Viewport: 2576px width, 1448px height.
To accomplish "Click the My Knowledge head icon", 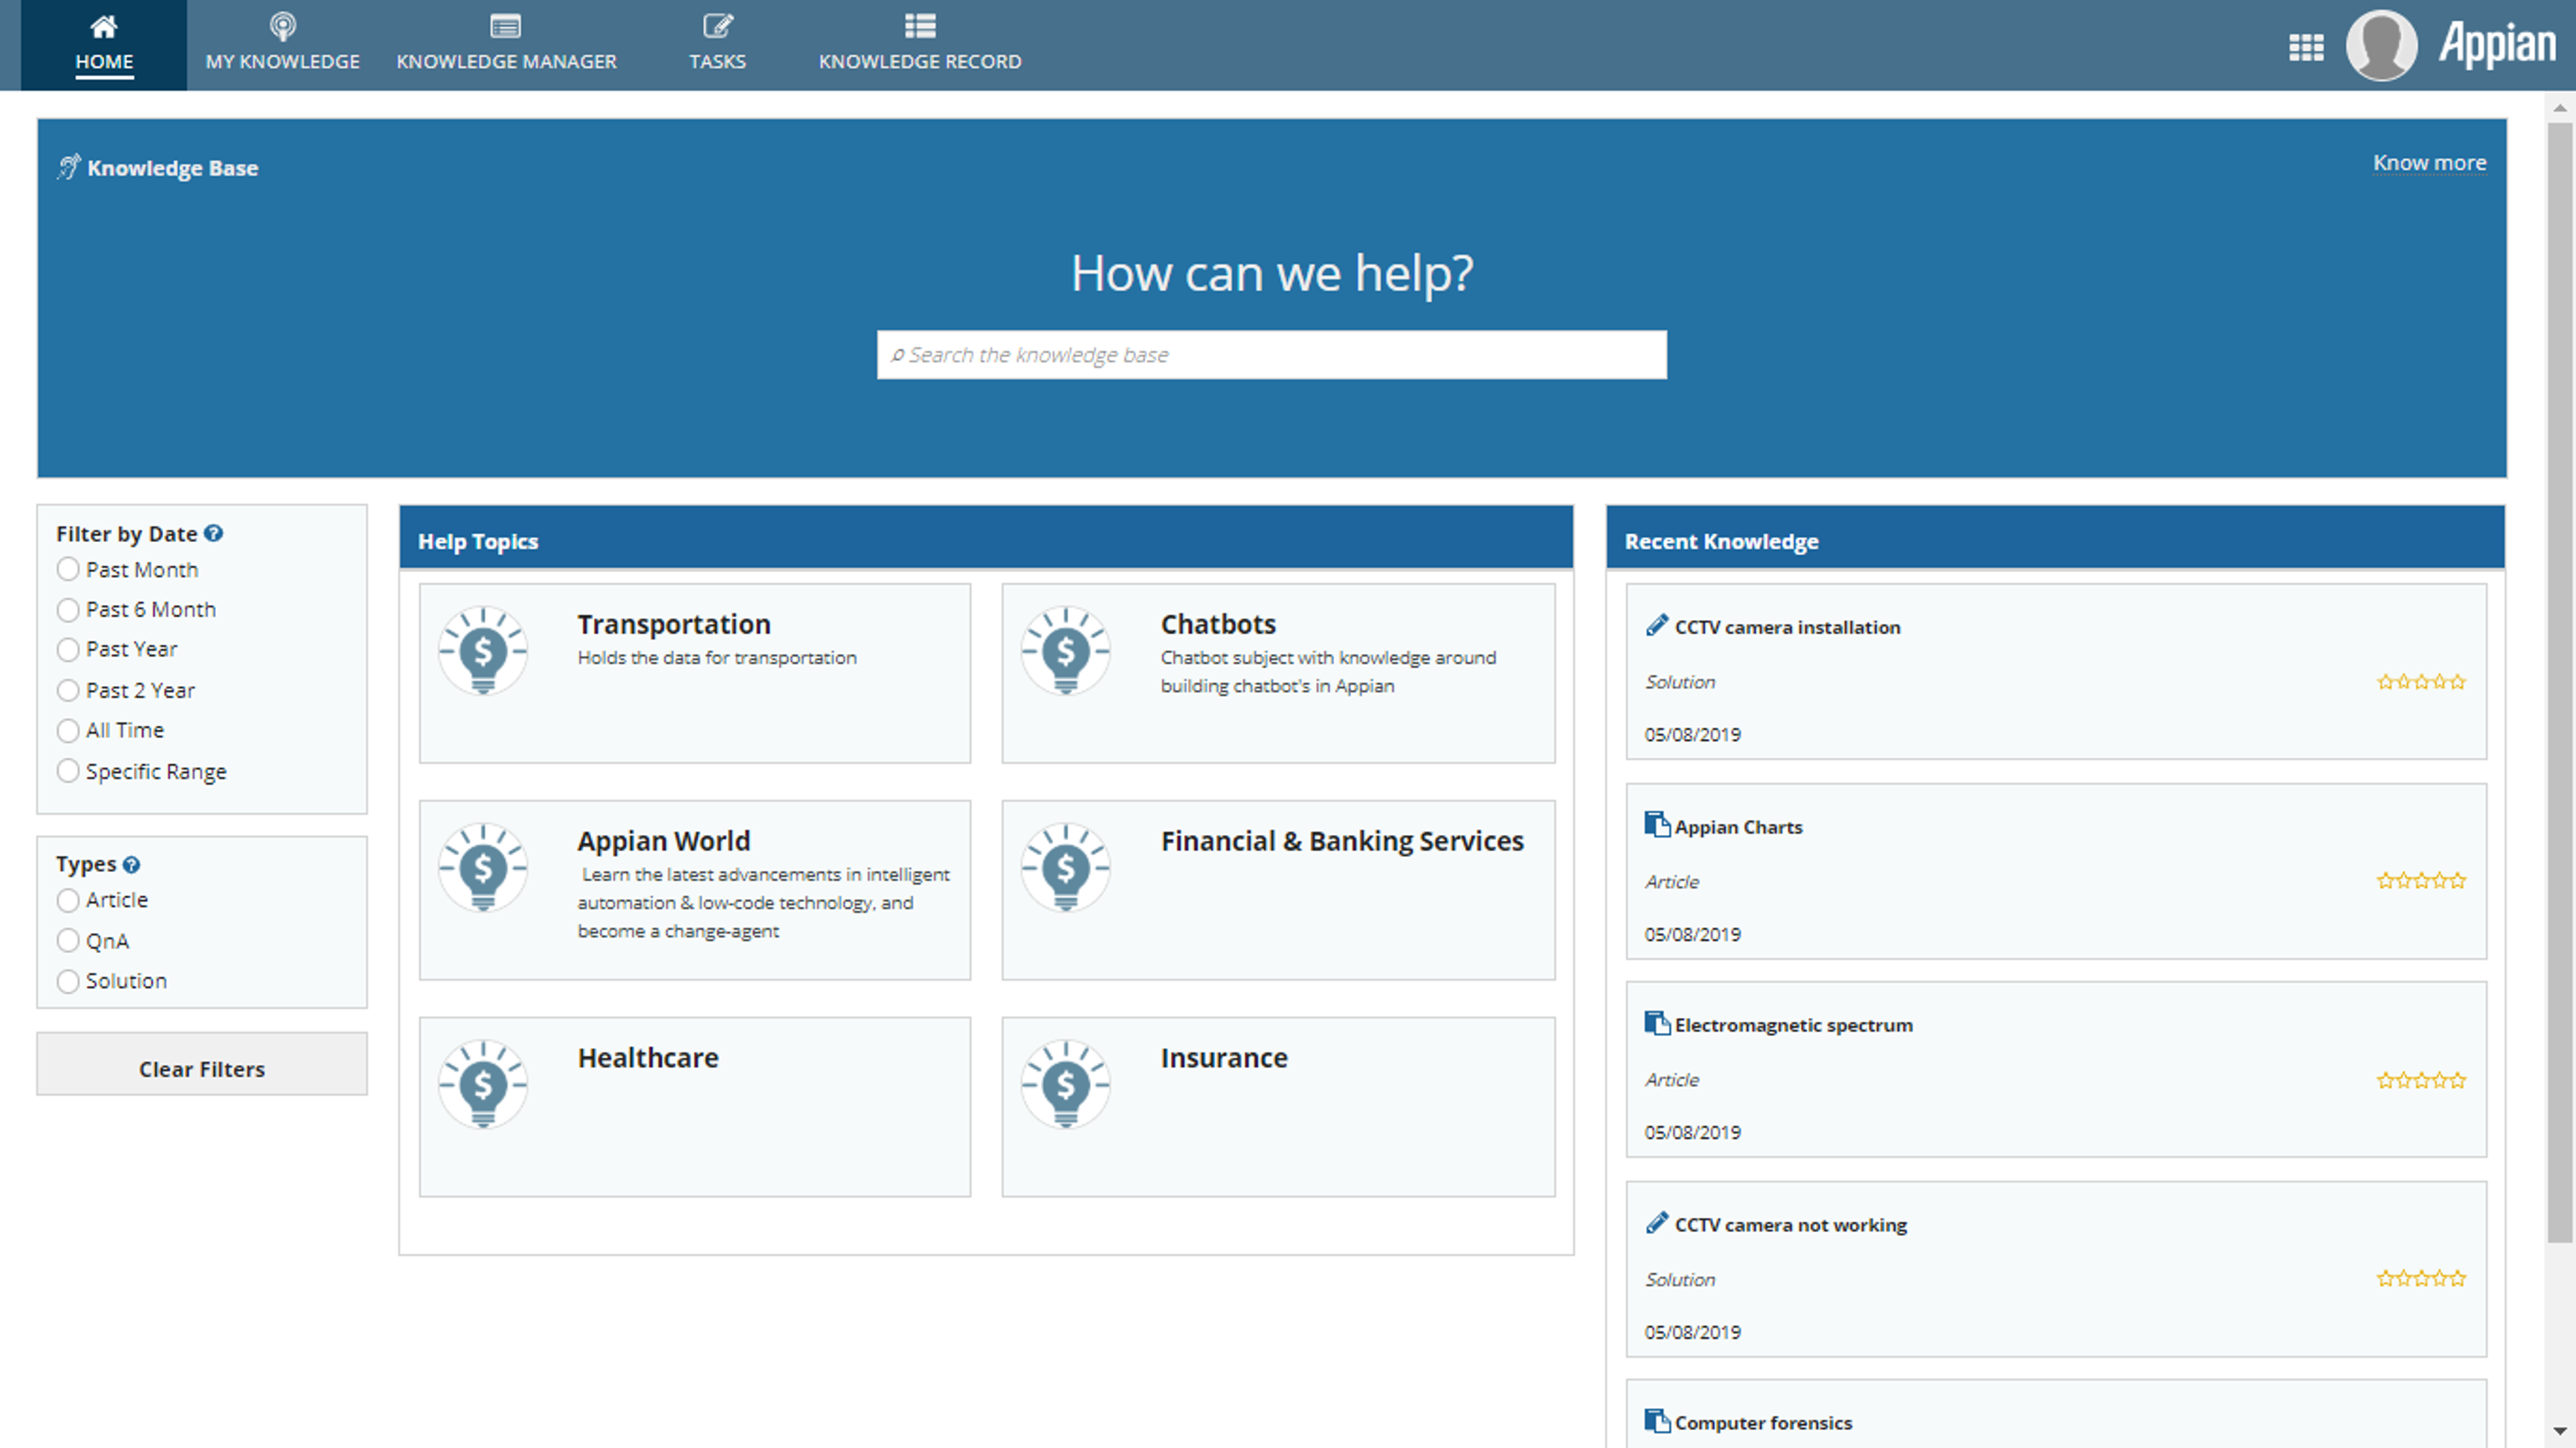I will tap(283, 26).
